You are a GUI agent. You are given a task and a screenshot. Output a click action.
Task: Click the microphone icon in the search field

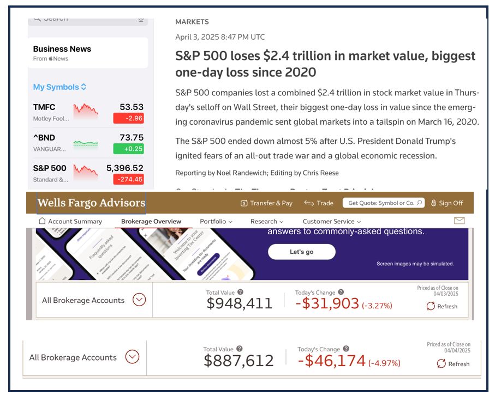[141, 20]
